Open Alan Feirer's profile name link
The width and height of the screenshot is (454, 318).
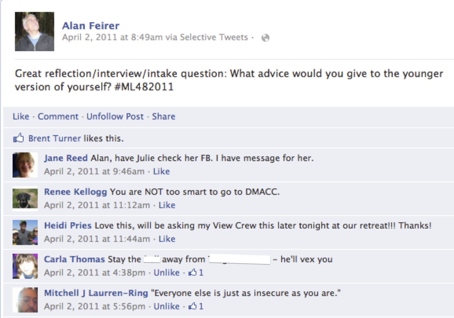pos(91,26)
